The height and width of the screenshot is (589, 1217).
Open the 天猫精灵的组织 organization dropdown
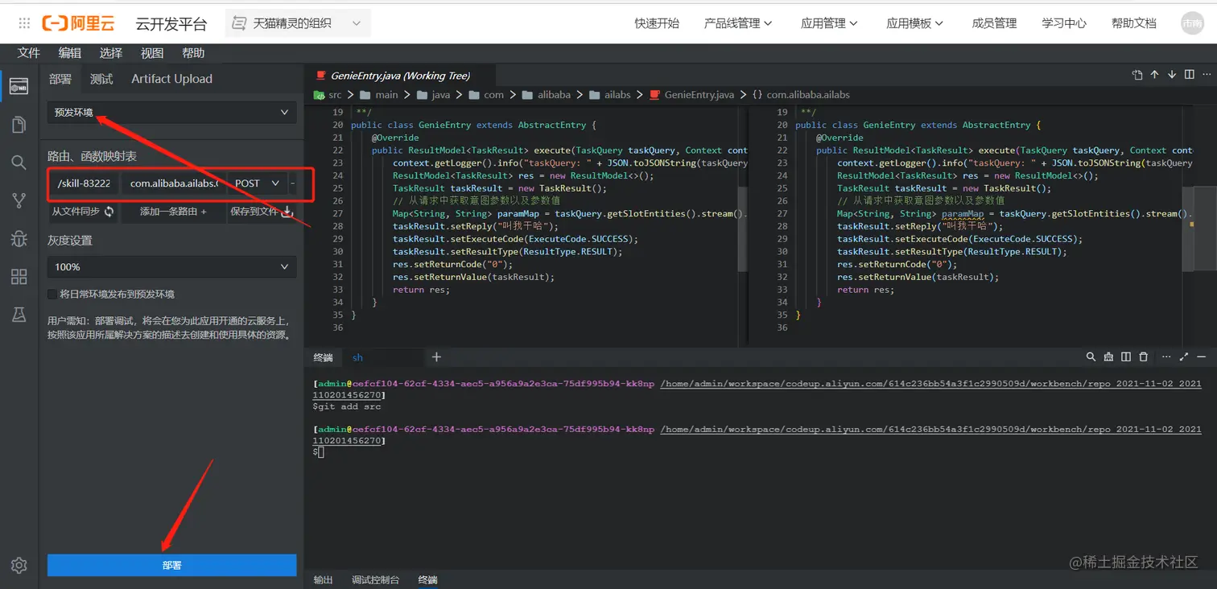tap(298, 23)
